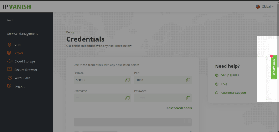
Task: Copy the port number 1080
Action: (x=188, y=80)
